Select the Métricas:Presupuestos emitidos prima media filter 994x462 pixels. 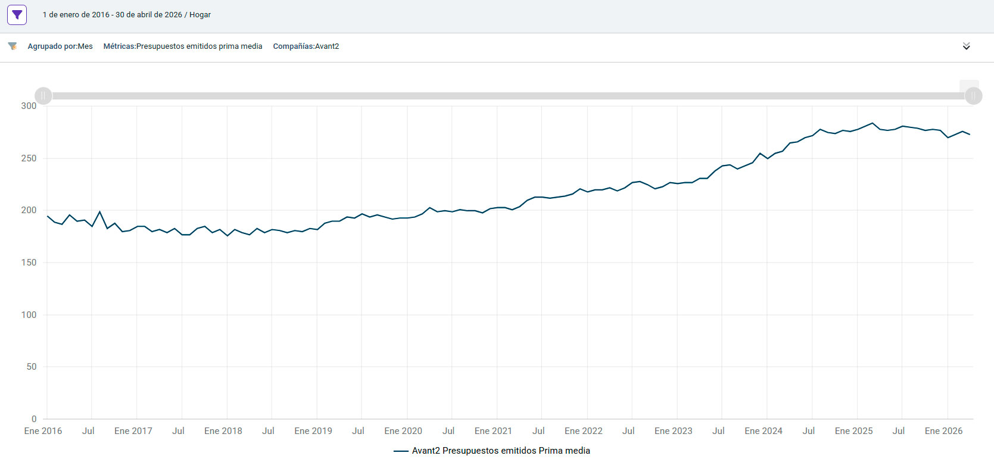pos(183,46)
